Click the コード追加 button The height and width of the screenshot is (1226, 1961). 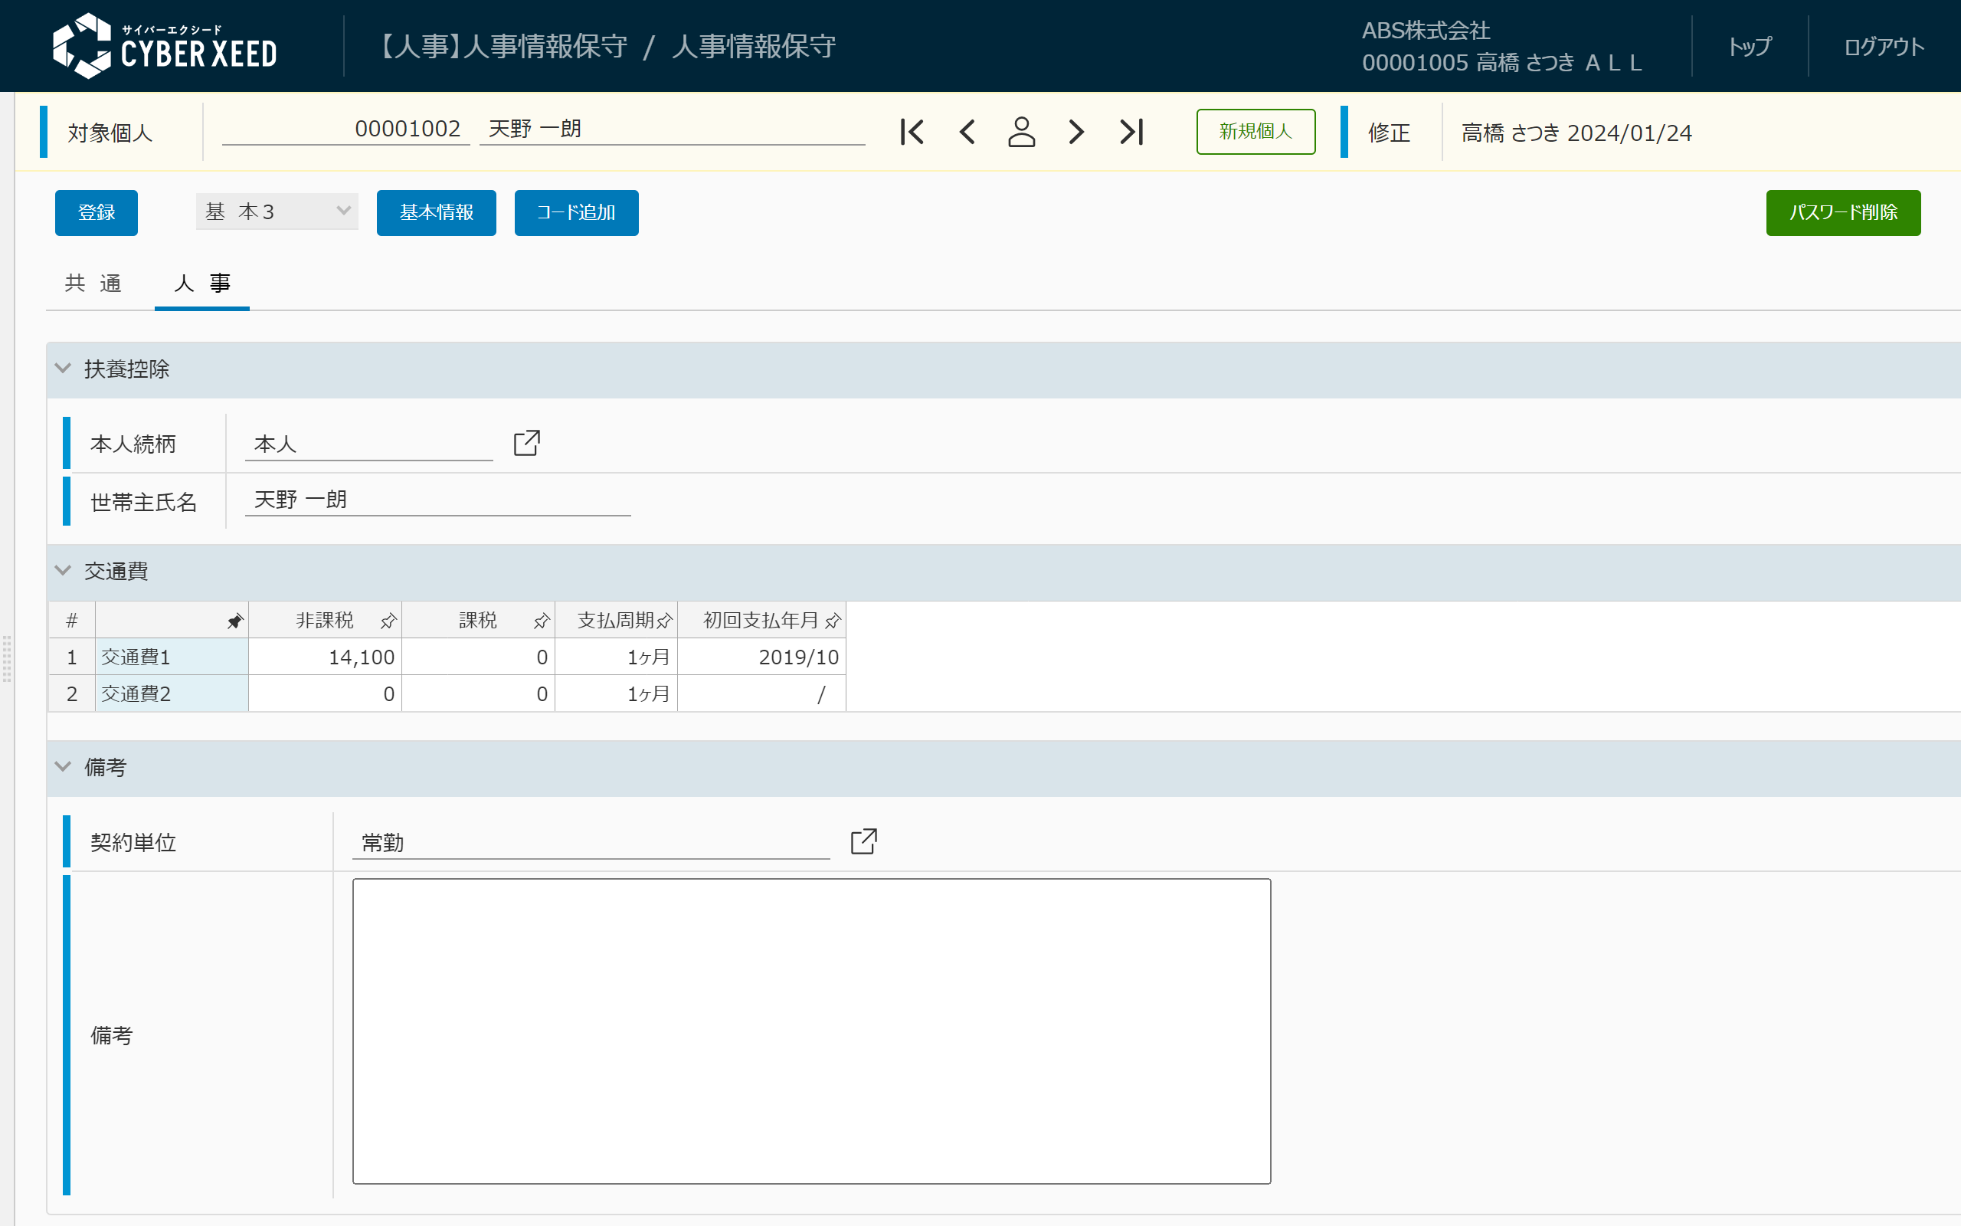(x=576, y=212)
